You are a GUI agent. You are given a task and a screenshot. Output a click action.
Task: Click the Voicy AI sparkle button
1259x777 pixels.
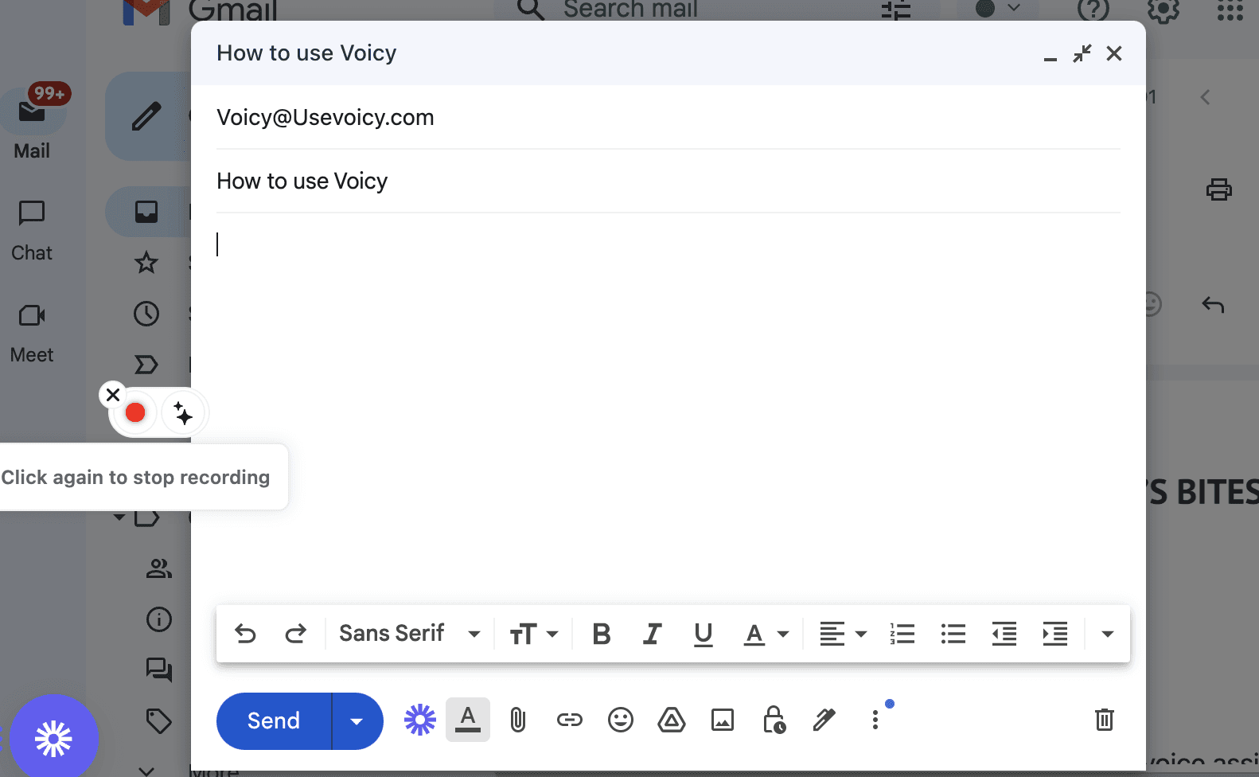tap(183, 414)
